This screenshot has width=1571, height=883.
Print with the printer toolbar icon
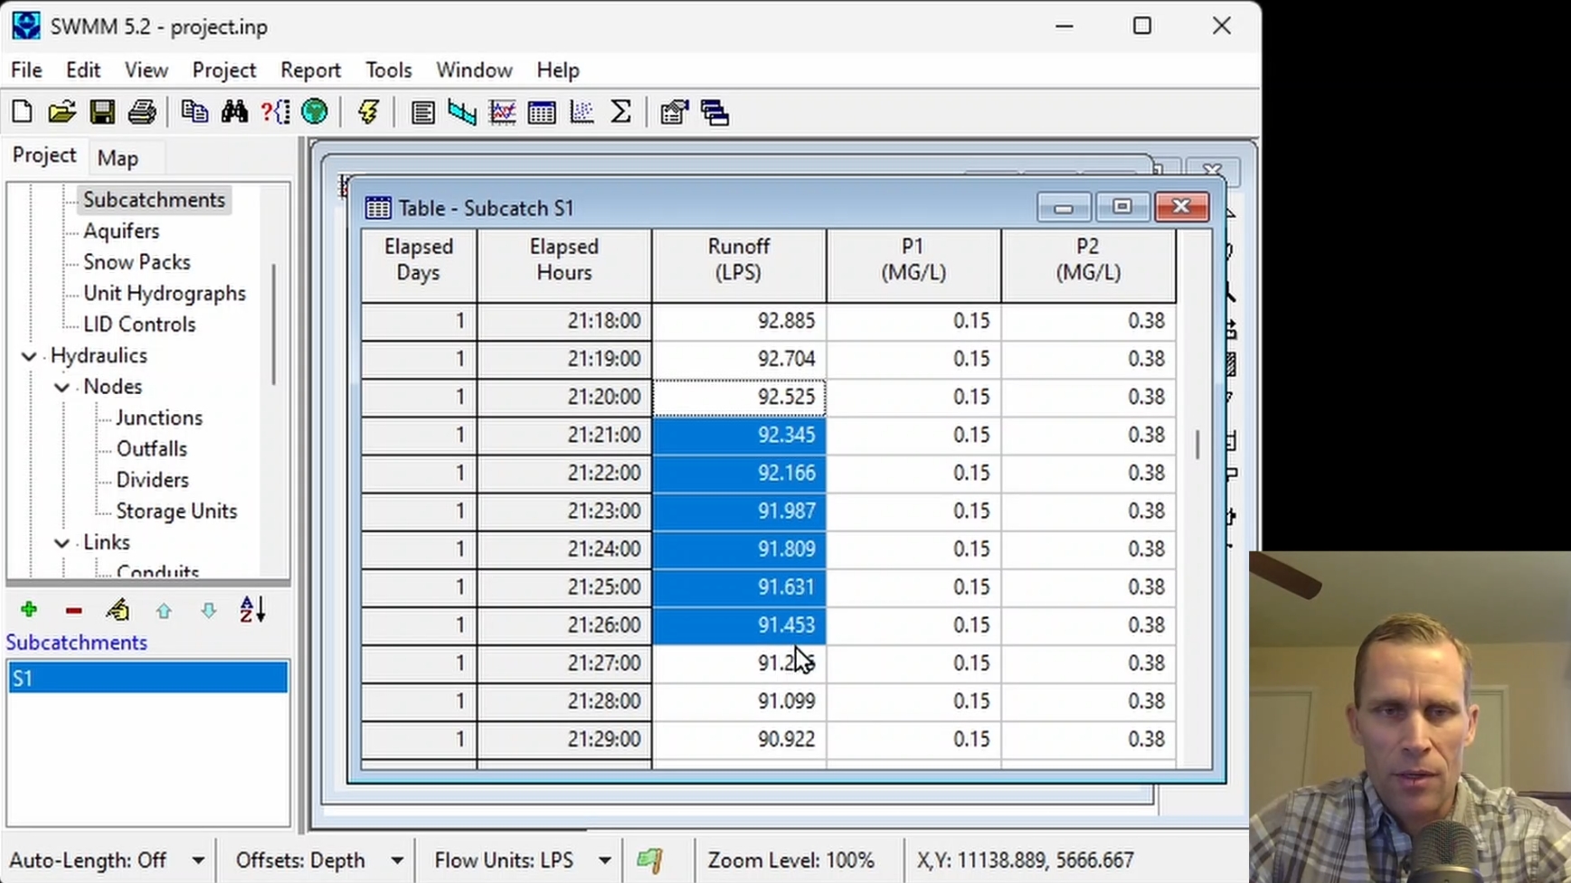point(141,112)
